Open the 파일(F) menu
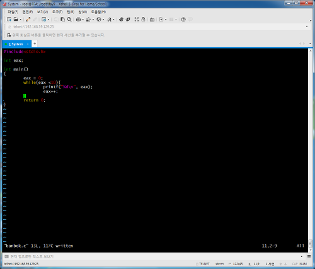Image resolution: width=315 pixels, height=269 pixels. pyautogui.click(x=13, y=12)
